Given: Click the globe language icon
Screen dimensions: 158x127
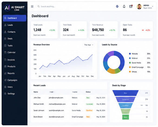Looking at the screenshot, I should coord(117,6).
